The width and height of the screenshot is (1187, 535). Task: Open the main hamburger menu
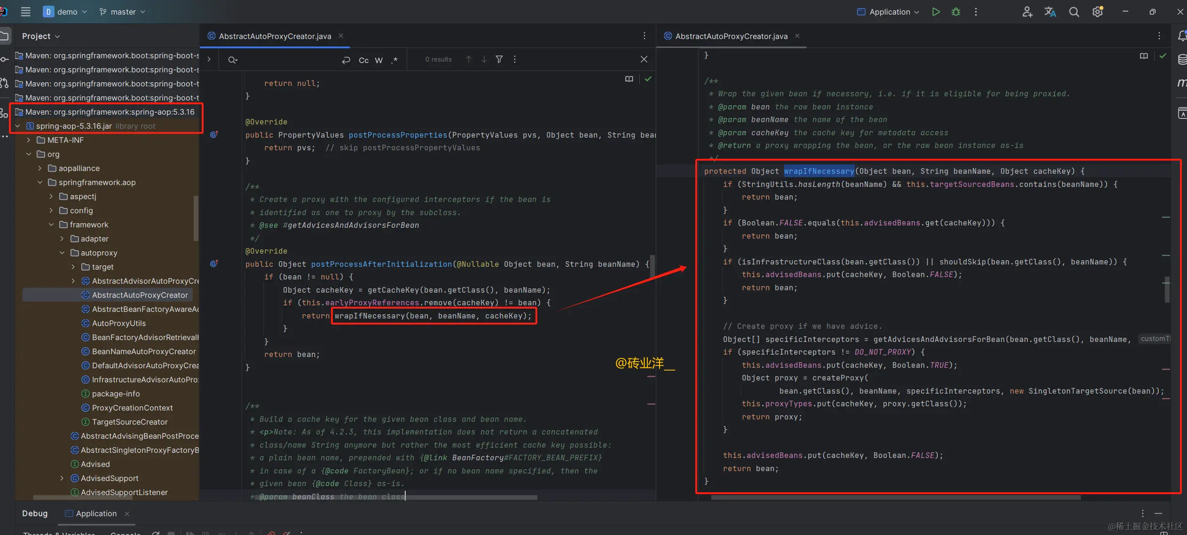click(26, 12)
